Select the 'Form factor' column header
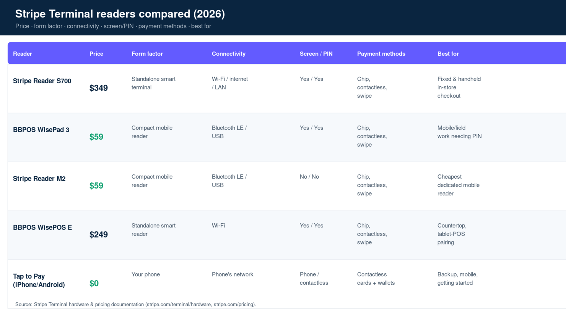566x313 pixels. [147, 54]
